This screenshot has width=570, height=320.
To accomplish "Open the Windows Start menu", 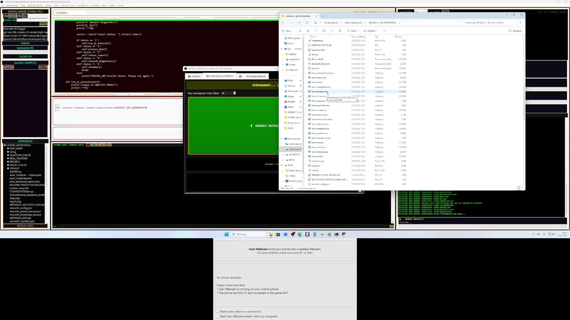I will pyautogui.click(x=226, y=234).
